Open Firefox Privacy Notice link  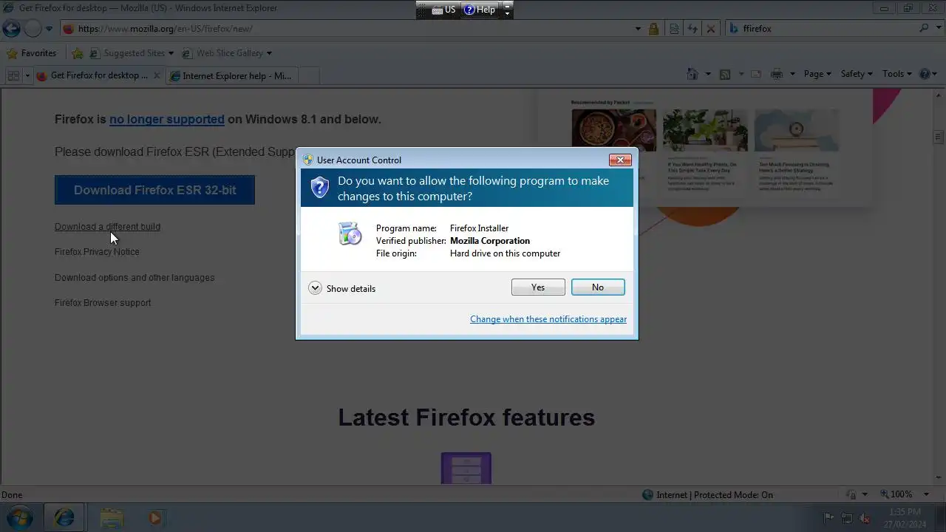tap(97, 252)
